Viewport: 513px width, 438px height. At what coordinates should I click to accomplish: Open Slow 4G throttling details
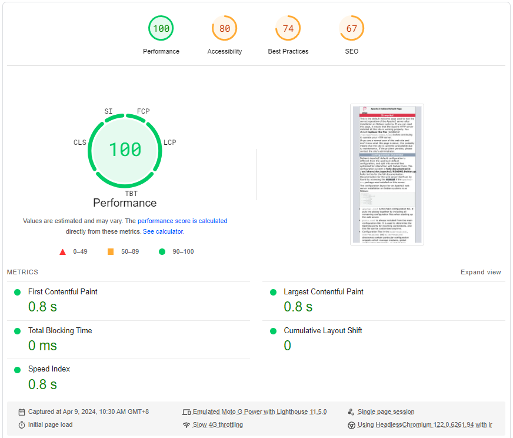click(218, 424)
